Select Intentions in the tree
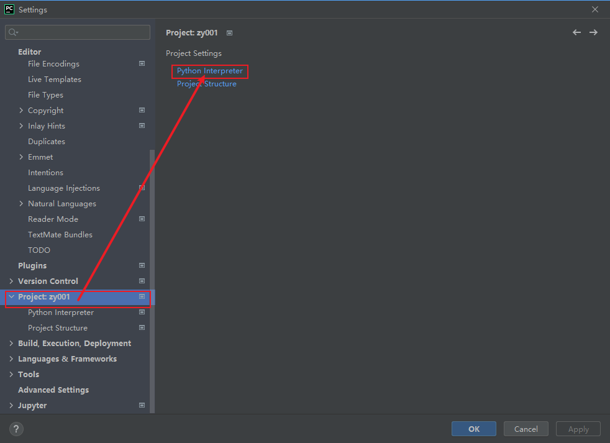Viewport: 610px width, 443px height. [x=45, y=173]
